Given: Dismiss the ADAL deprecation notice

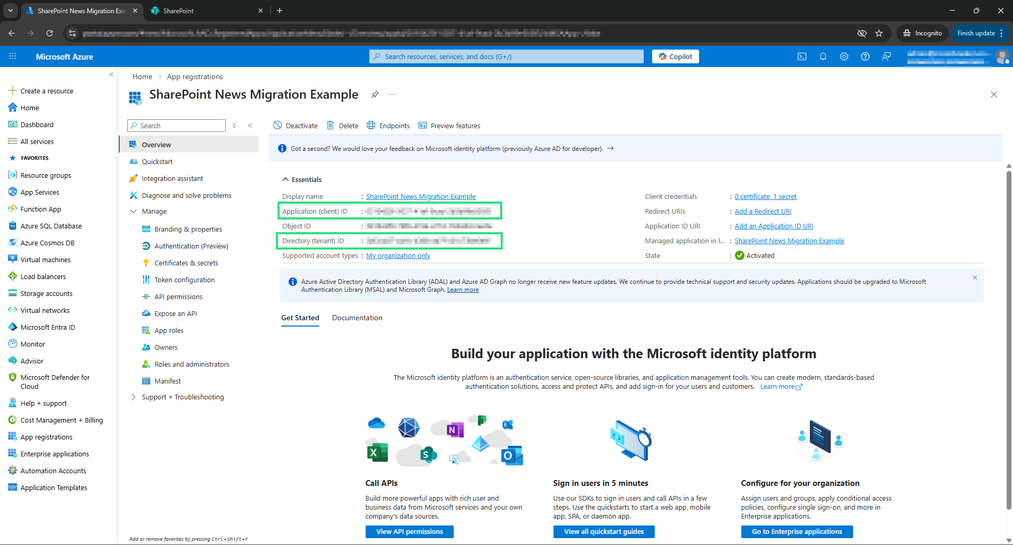Looking at the screenshot, I should tap(975, 278).
